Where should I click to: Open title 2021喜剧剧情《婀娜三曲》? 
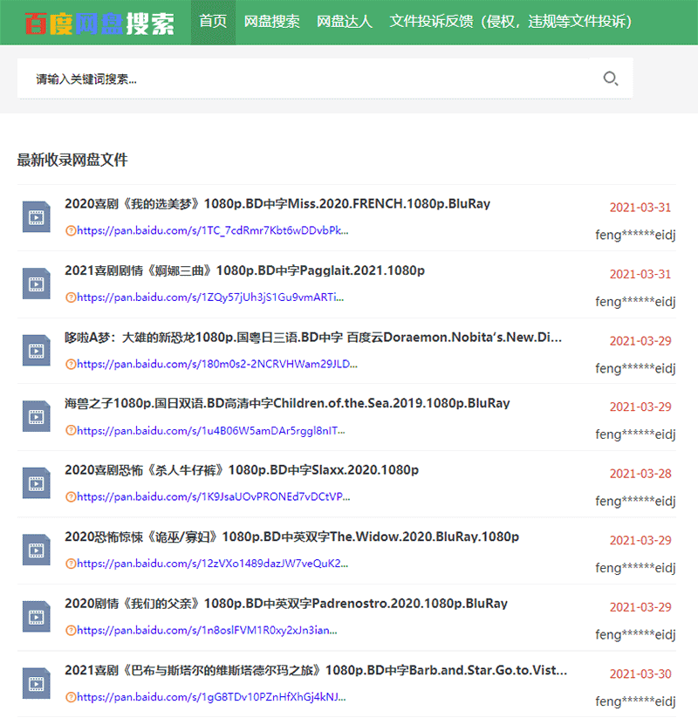[244, 270]
